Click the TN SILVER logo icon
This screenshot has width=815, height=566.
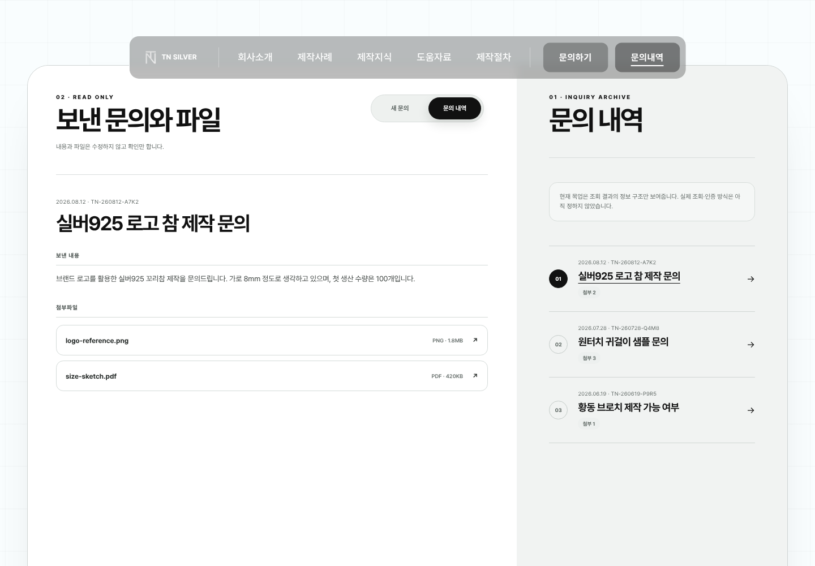[151, 57]
